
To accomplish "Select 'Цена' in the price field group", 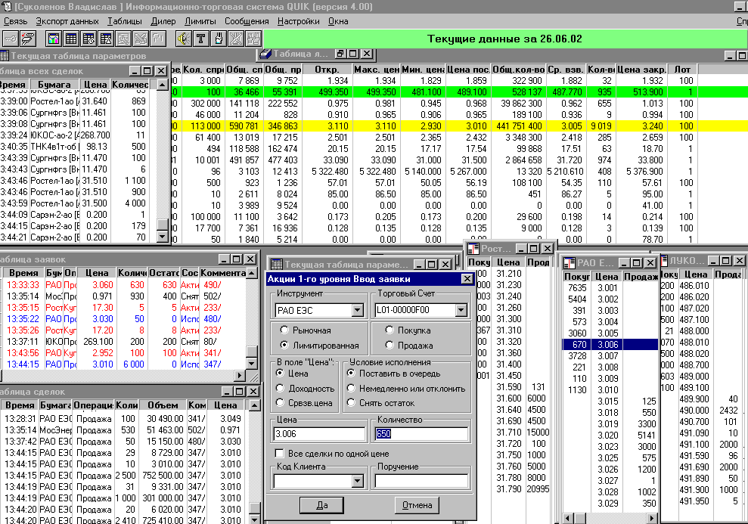I will pos(281,374).
